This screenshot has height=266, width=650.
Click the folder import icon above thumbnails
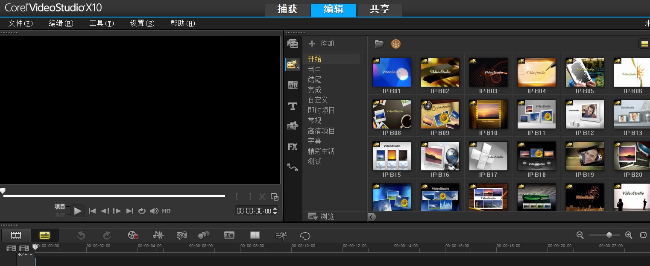pyautogui.click(x=379, y=44)
